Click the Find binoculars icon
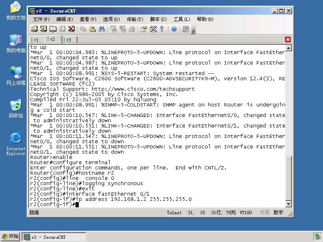The image size is (323, 242). point(102,29)
